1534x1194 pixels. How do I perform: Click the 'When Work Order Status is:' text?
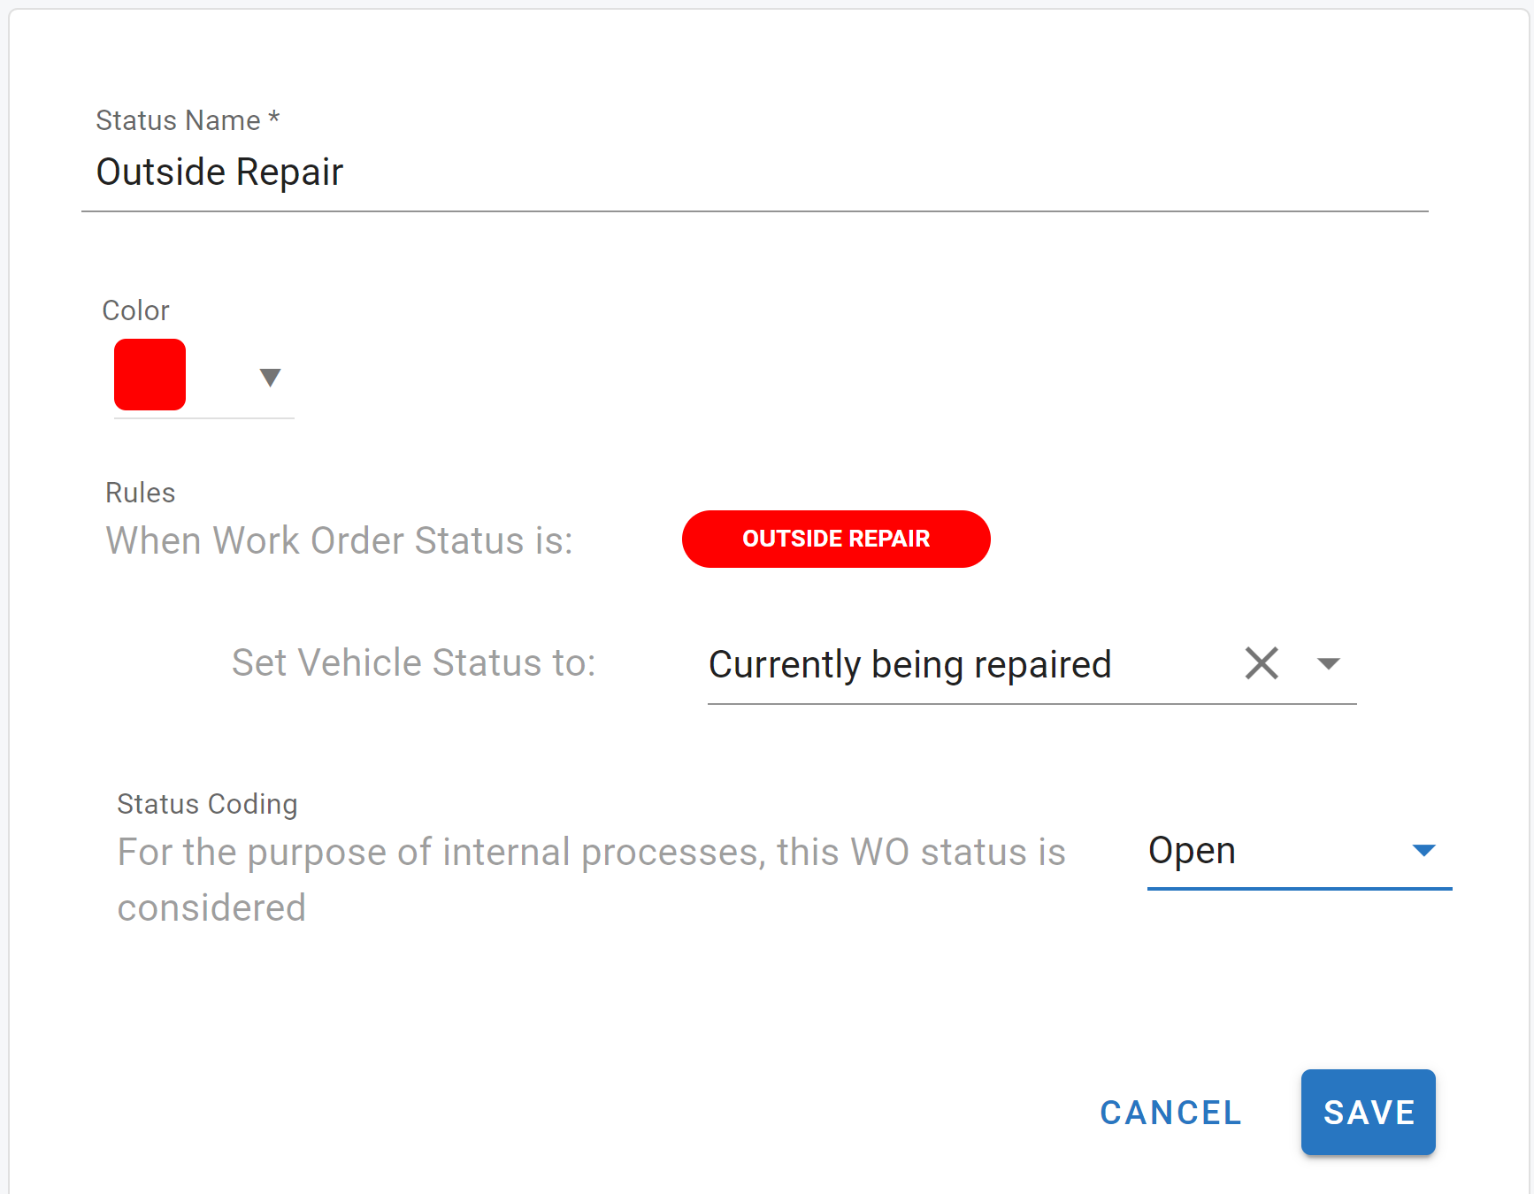[339, 540]
